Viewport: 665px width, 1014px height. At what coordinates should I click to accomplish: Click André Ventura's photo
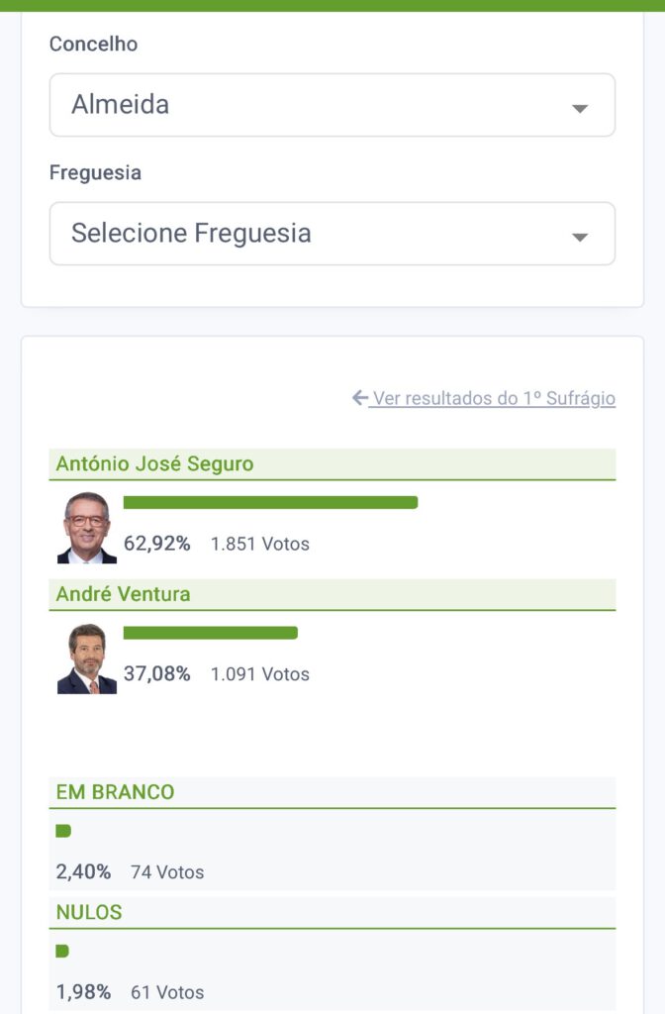tap(87, 659)
